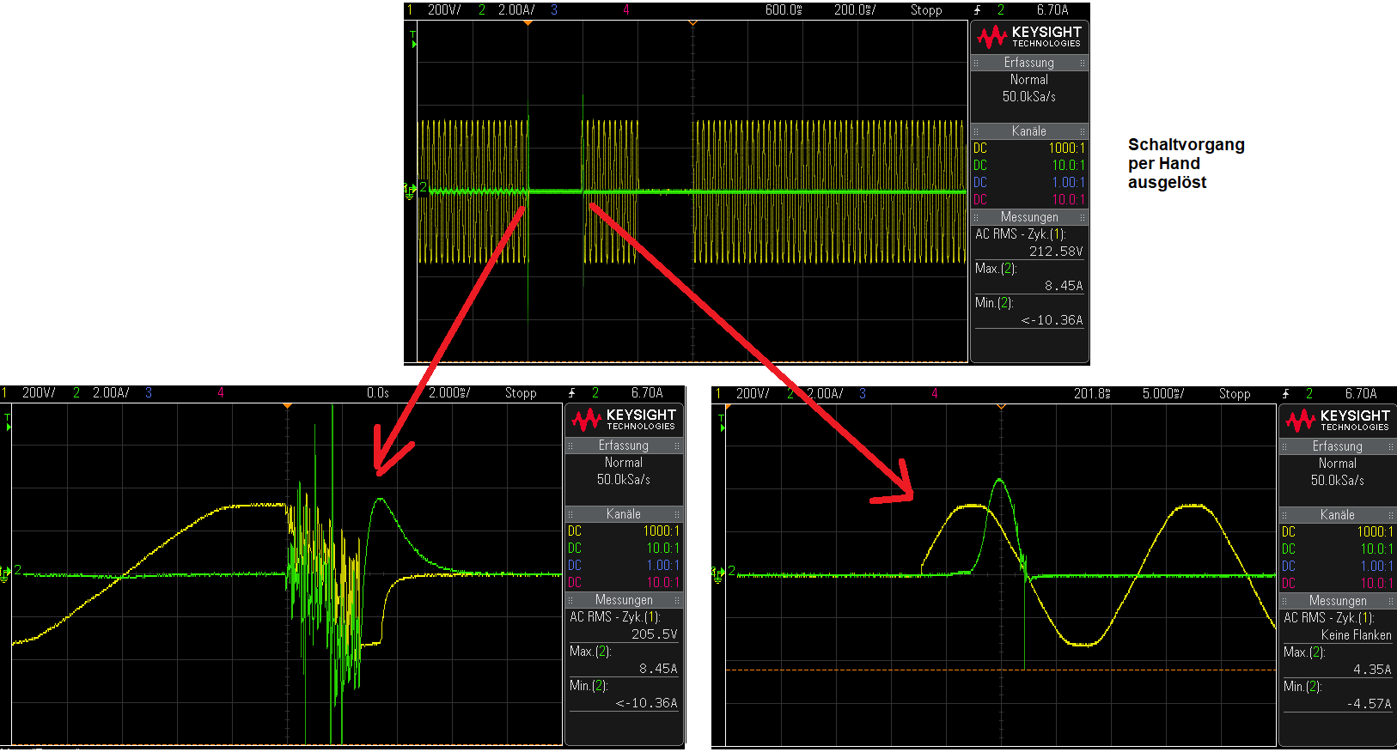The width and height of the screenshot is (1397, 752).
Task: Click the 1000:1 probe ratio on the top oscilloscope
Action: click(x=1066, y=149)
